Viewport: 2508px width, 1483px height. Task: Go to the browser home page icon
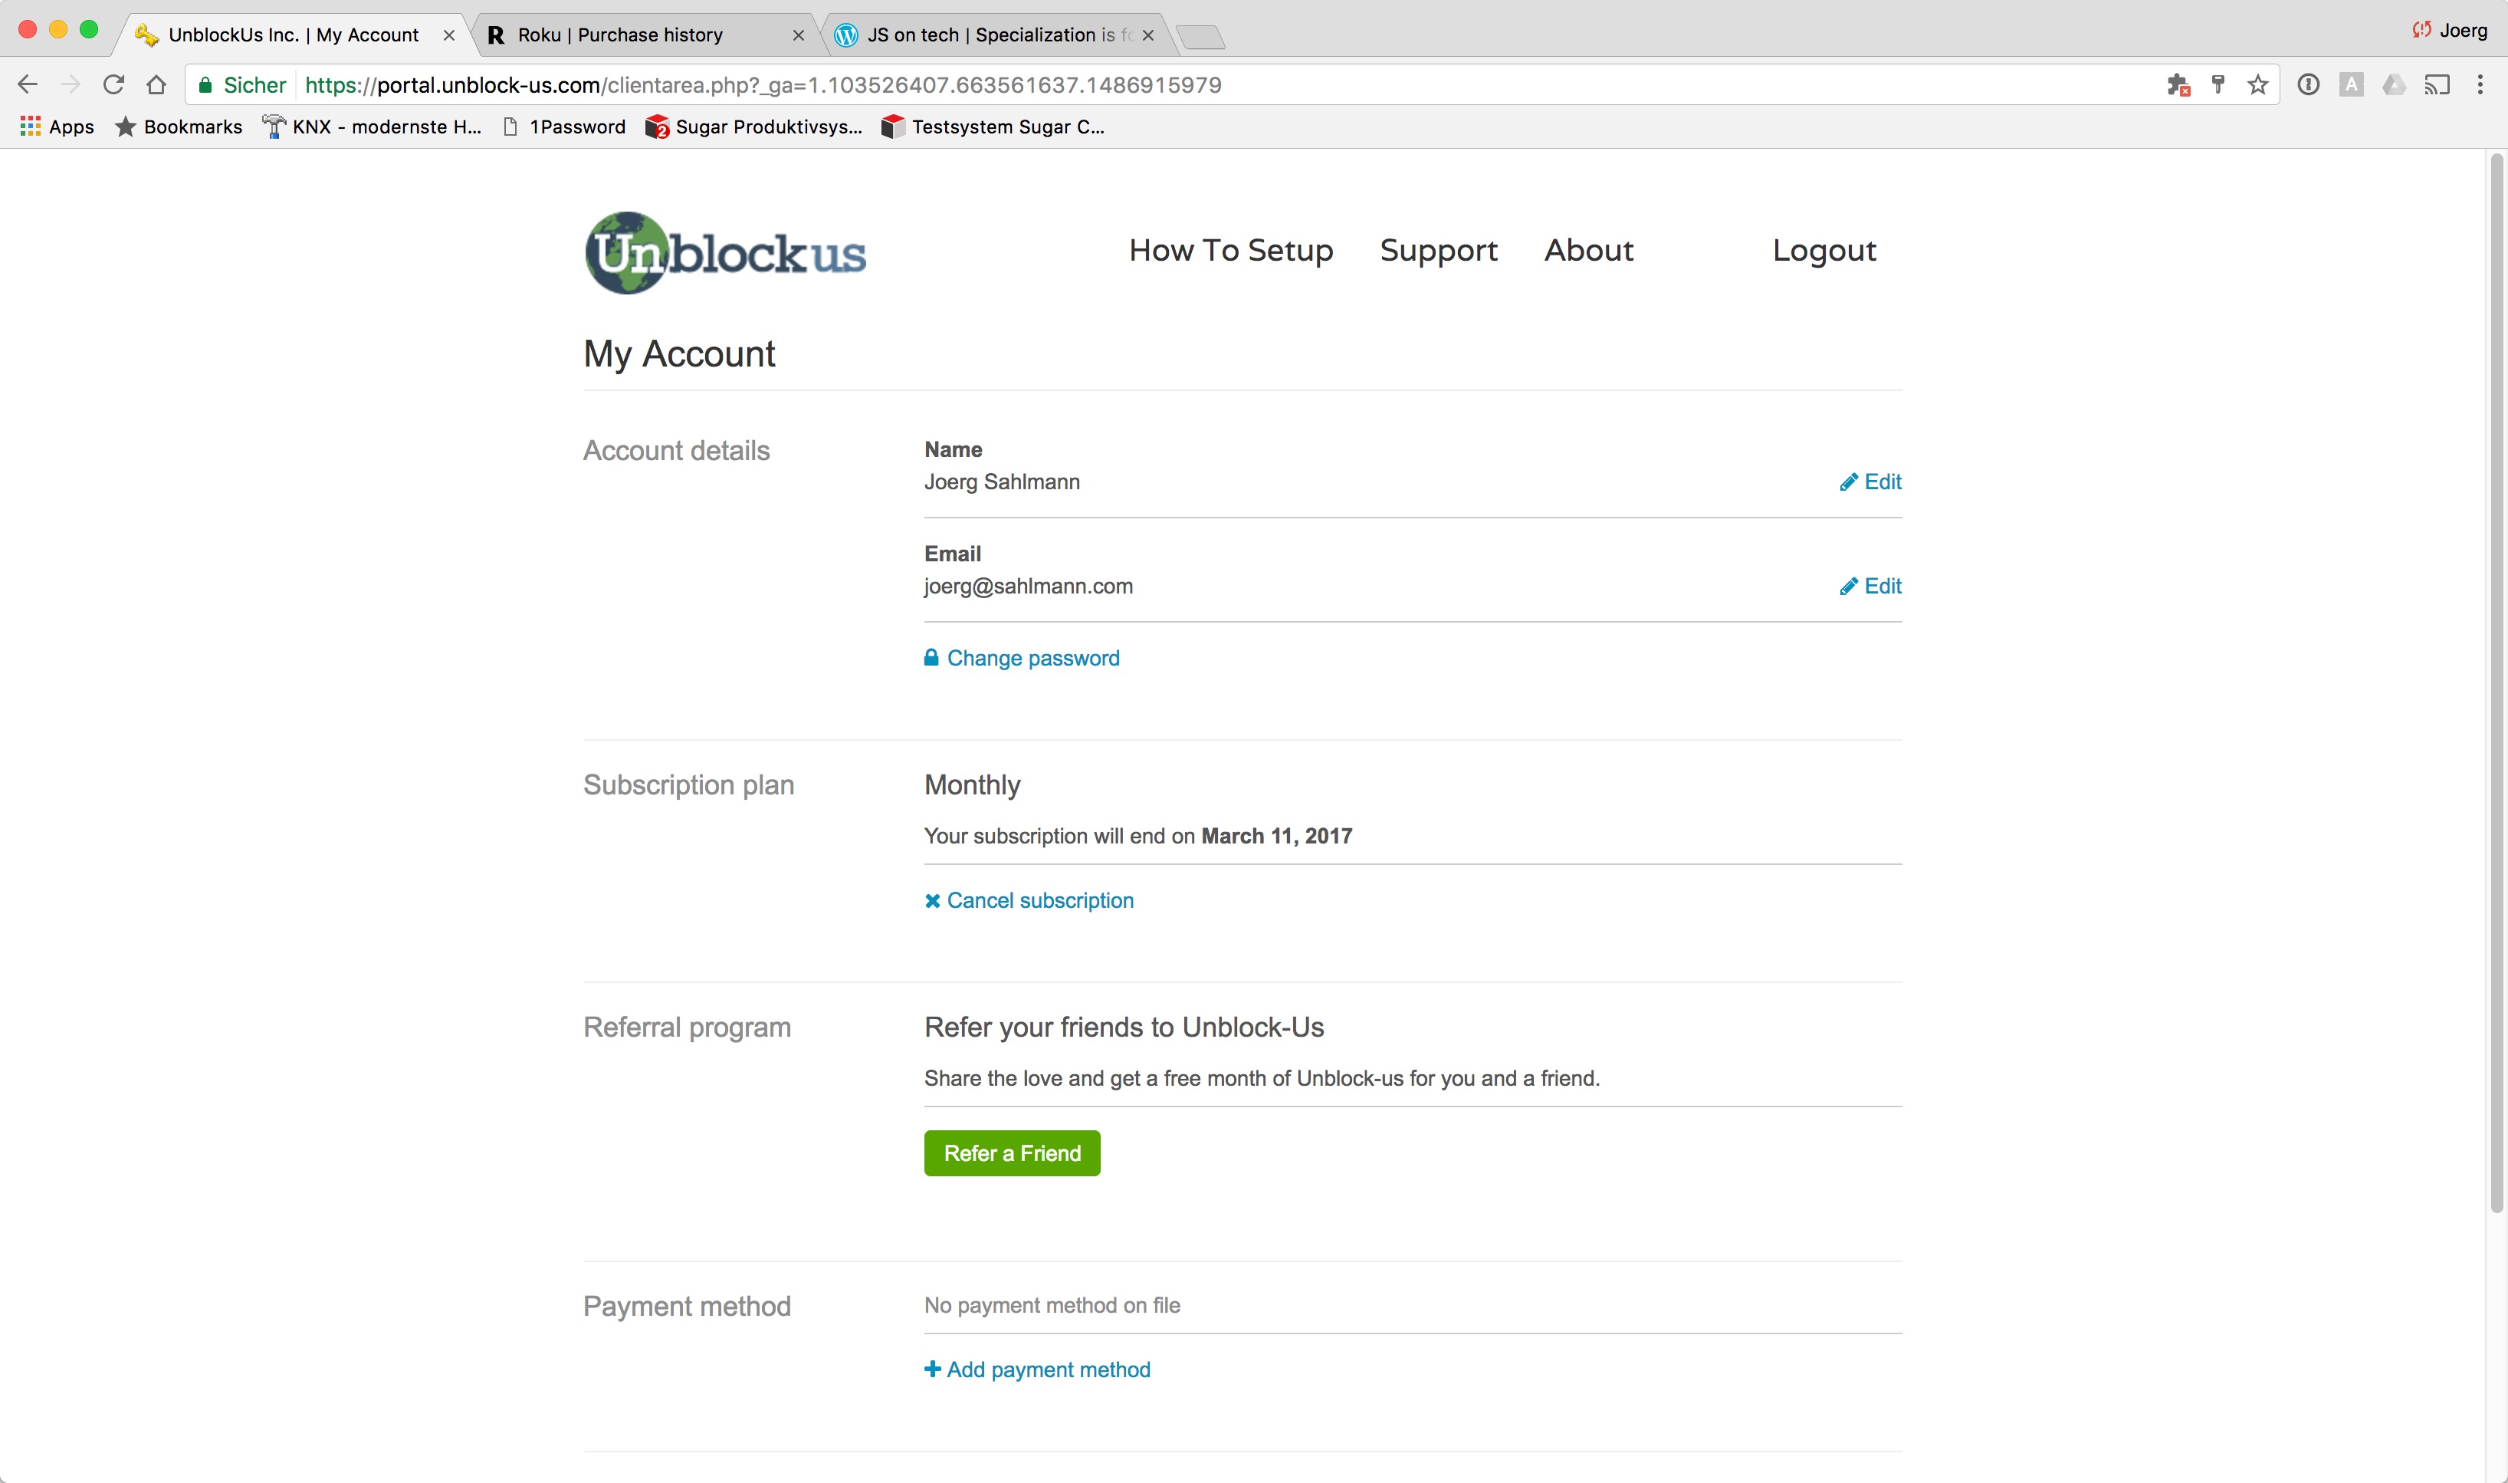tap(156, 85)
